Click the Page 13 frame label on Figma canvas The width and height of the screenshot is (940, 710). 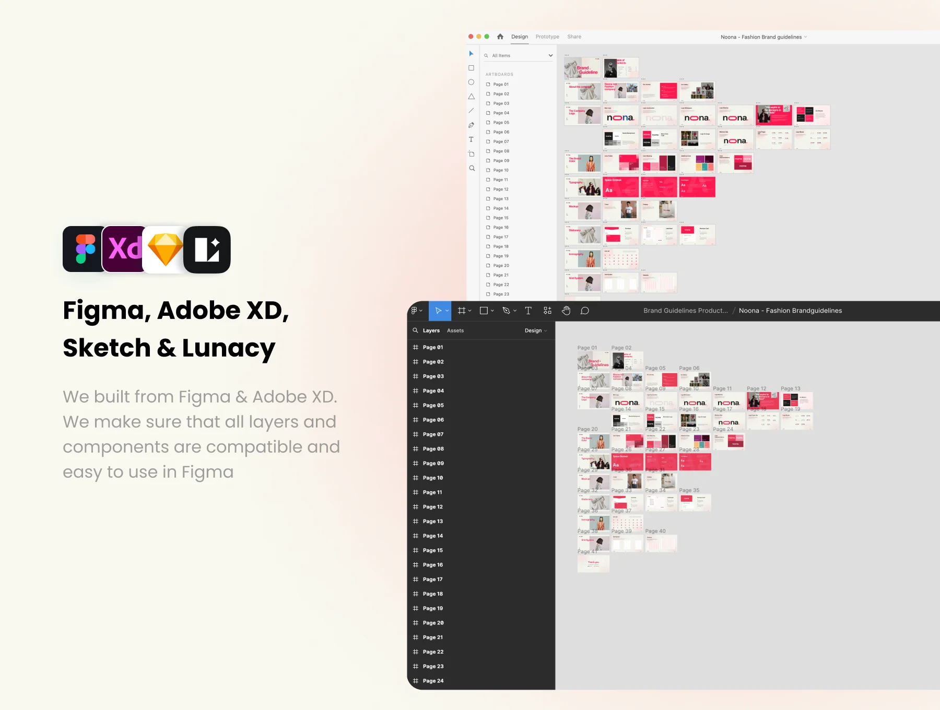click(x=791, y=388)
